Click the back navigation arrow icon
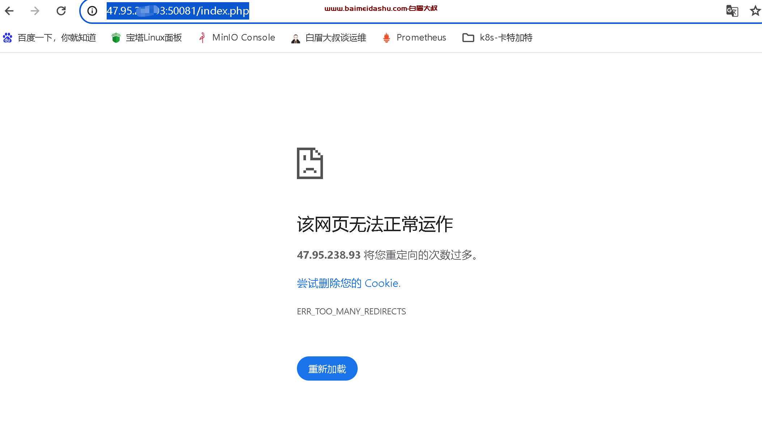 [9, 10]
